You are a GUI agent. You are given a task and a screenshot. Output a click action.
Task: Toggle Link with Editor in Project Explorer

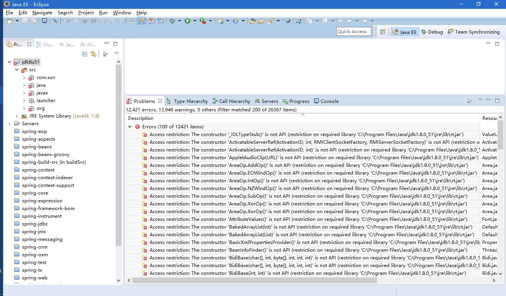point(93,54)
